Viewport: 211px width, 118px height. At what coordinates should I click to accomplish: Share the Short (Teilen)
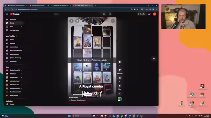tap(119, 86)
